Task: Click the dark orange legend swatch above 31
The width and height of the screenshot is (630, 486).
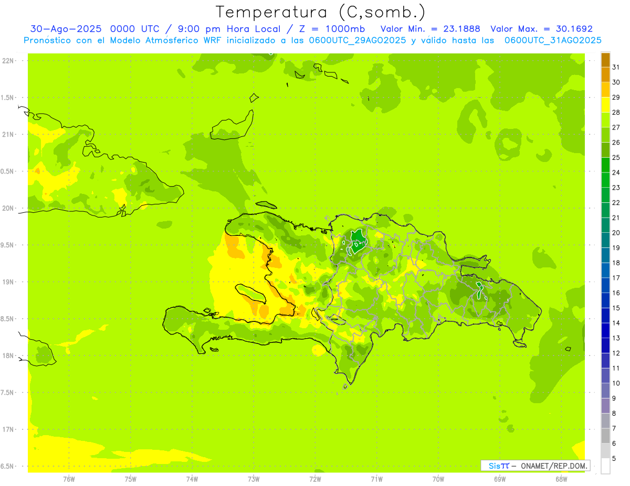Action: (x=605, y=60)
